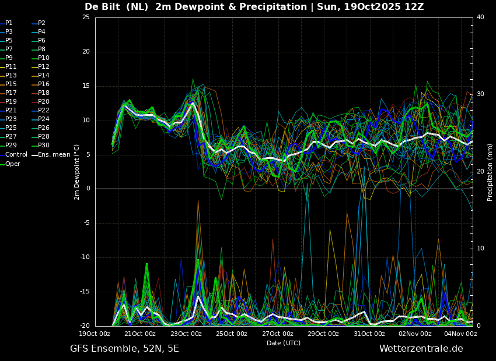Click the P19 red legend swatch

[x=2, y=102]
